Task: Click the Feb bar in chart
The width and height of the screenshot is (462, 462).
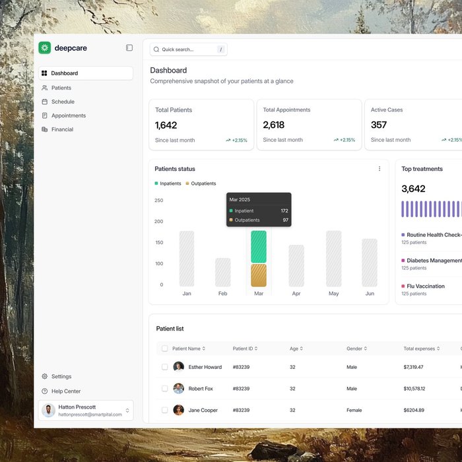Action: [x=223, y=272]
